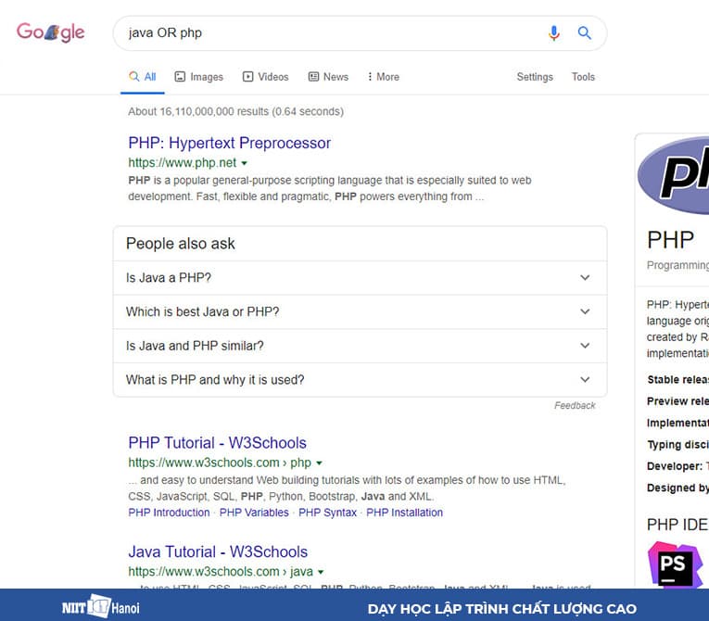
Task: Expand "What is PHP and why it is used?"
Action: (359, 380)
